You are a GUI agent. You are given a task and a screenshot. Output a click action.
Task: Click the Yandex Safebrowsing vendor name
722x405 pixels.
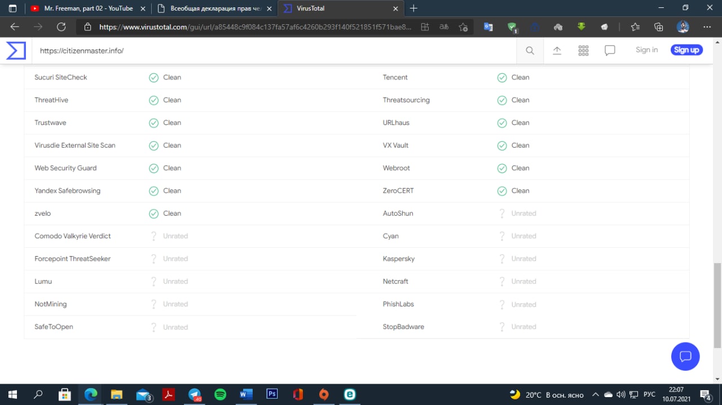67,190
